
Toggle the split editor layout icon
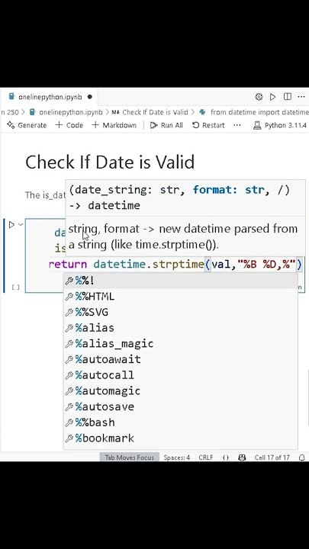pos(288,97)
